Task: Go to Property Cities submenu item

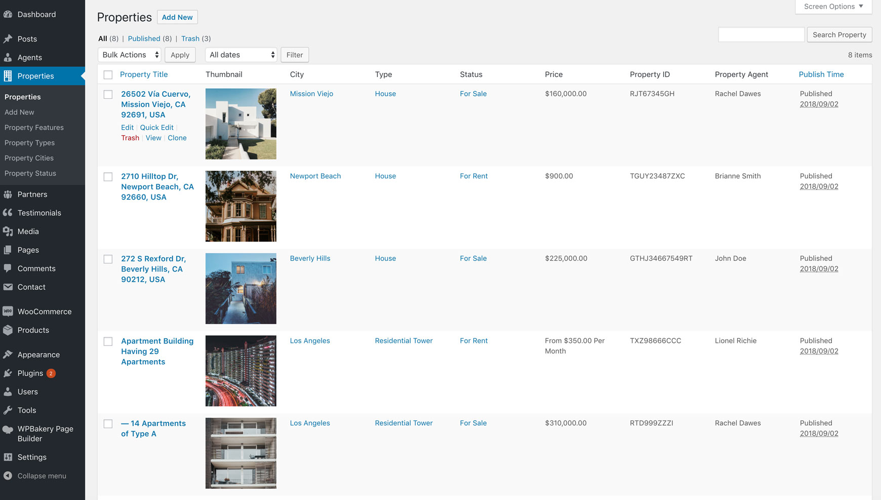Action: [29, 158]
